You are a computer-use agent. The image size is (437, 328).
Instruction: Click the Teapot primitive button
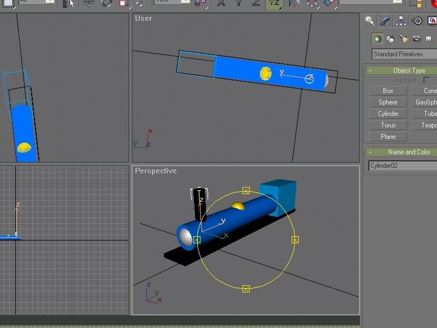pos(424,125)
